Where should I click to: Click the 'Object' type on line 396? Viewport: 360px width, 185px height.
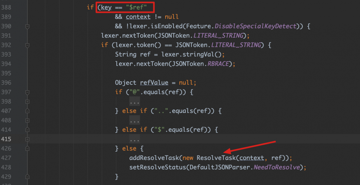(126, 82)
